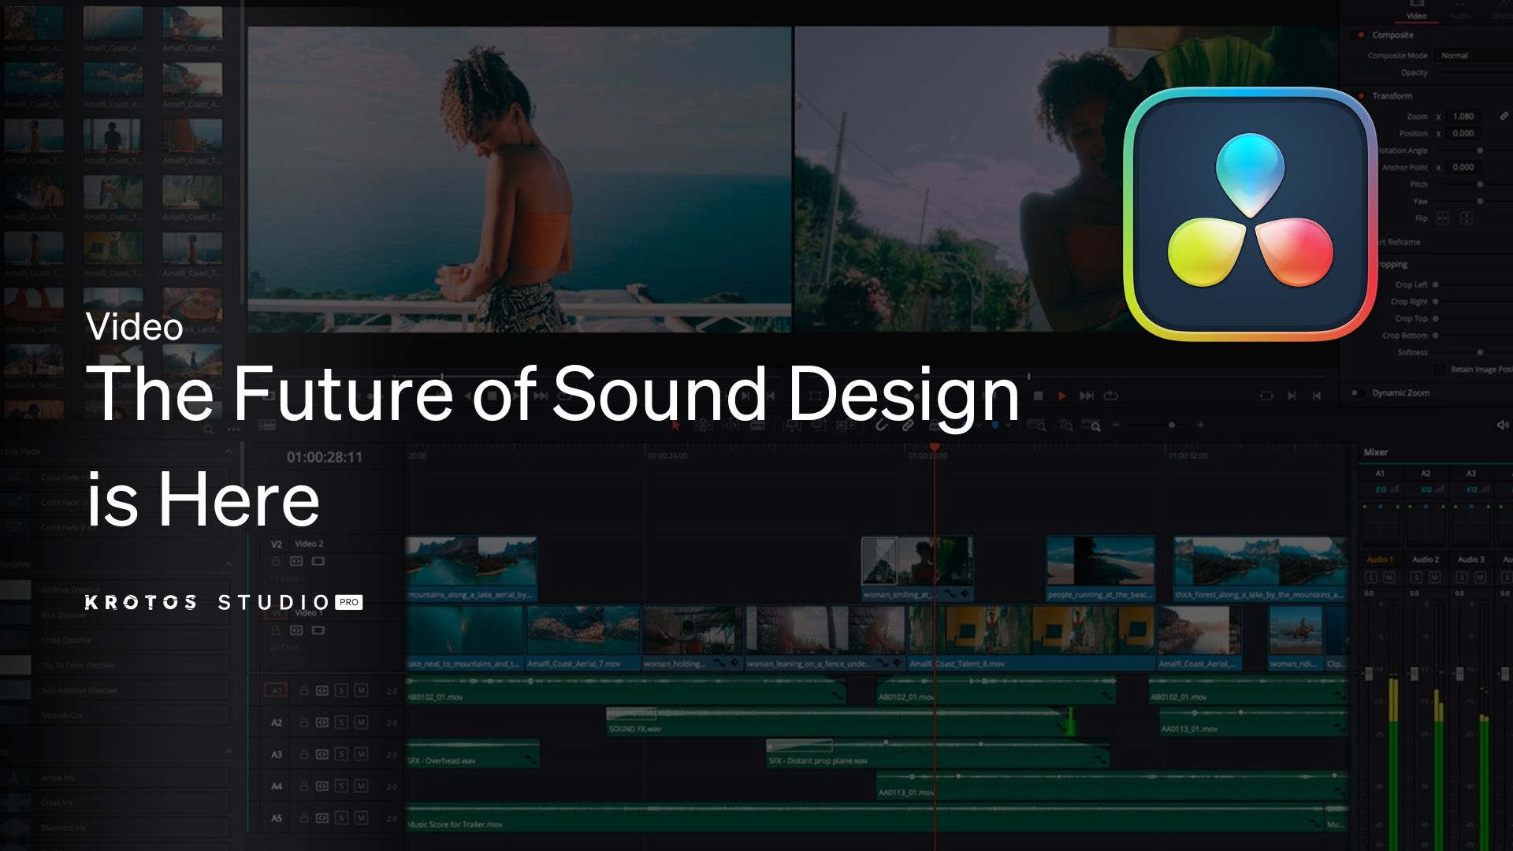Lock the A2 audio track

coord(303,723)
